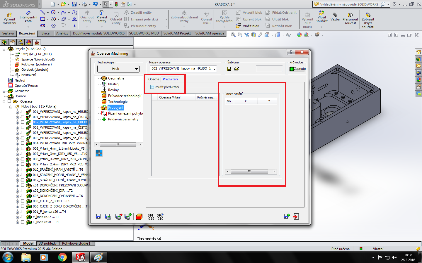Image resolution: width=422 pixels, height=263 pixels.
Task: Enable the Použít předvrtání checkbox
Action: coord(152,87)
